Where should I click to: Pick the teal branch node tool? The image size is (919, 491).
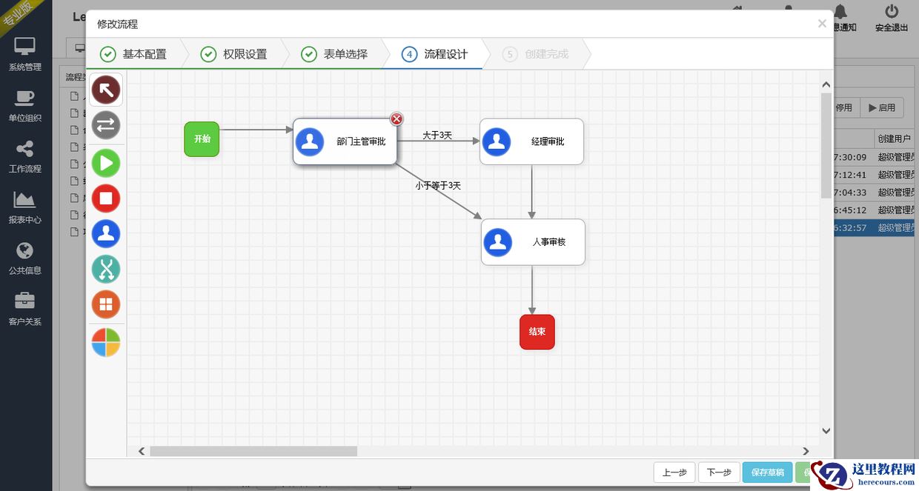tap(106, 270)
